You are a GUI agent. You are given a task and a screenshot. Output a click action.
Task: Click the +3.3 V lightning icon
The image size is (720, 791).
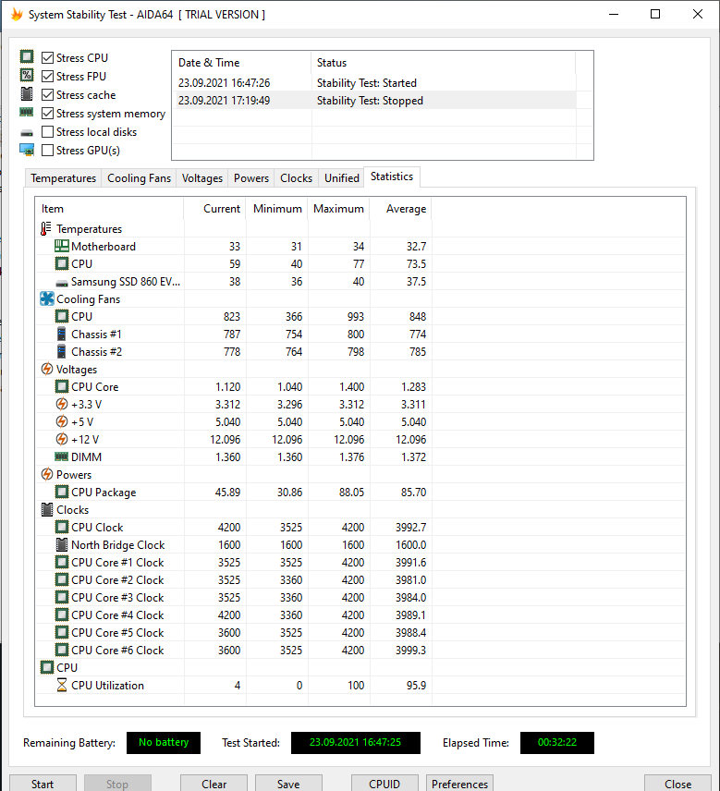(62, 404)
